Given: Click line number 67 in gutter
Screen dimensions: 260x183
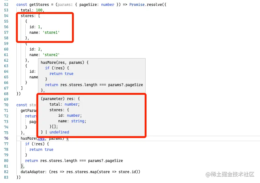Looking at the screenshot, I should pos(6,88).
